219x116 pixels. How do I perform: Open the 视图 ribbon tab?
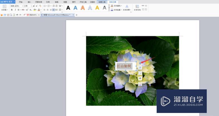click(x=65, y=2)
